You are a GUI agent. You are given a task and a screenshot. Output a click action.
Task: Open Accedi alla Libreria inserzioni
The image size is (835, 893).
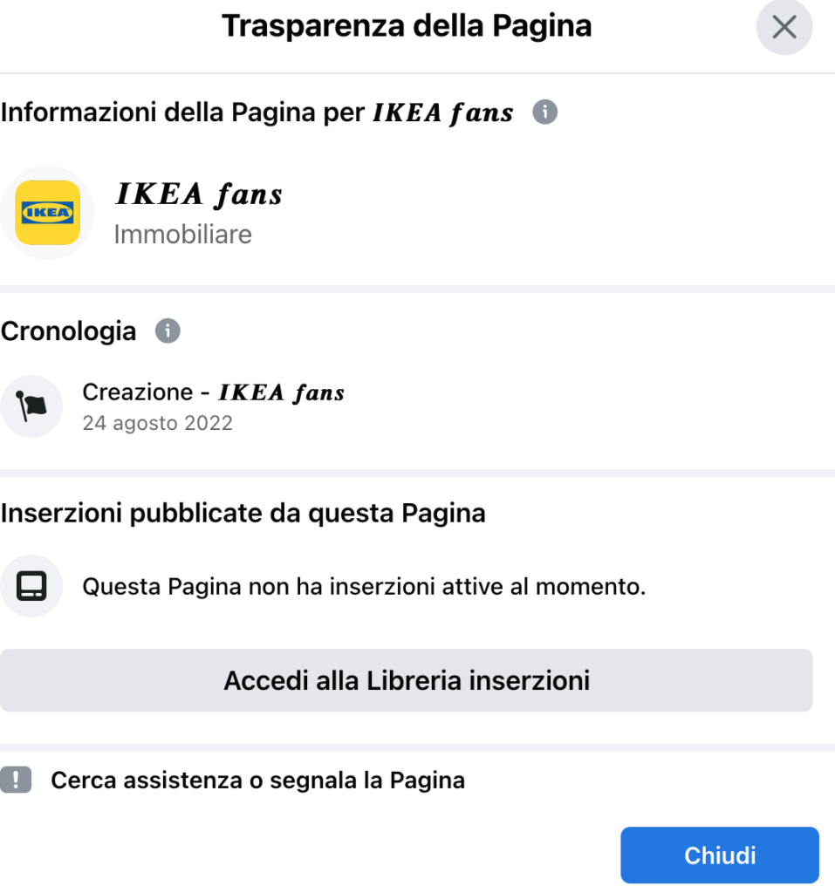407,680
